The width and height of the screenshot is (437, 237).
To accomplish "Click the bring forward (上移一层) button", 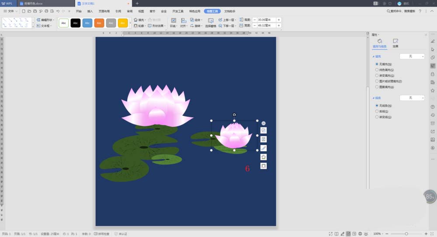I will click(x=227, y=20).
